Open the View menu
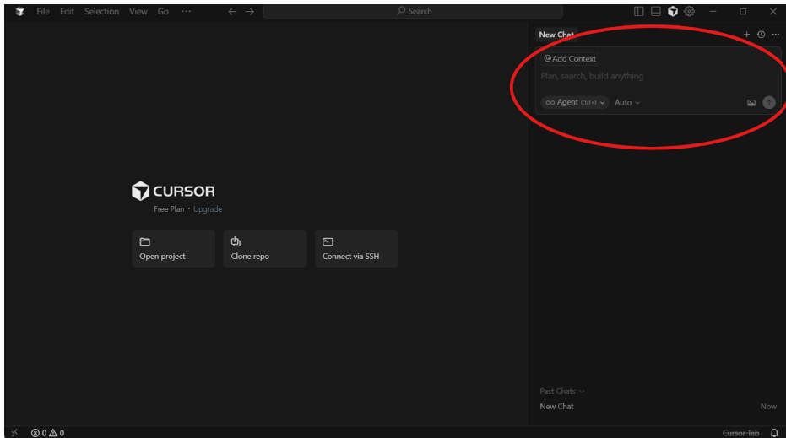Image resolution: width=786 pixels, height=438 pixels. click(x=138, y=11)
